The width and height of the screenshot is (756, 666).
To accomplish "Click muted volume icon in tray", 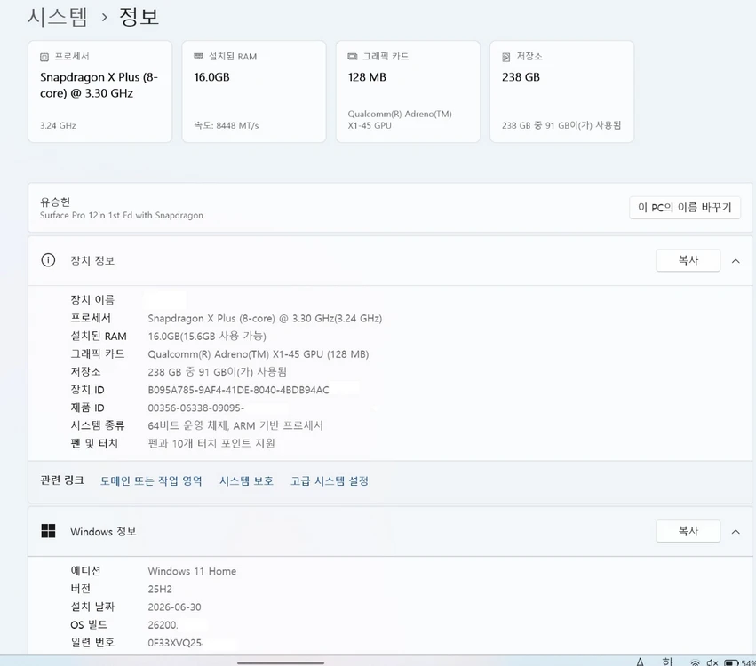I will [712, 662].
